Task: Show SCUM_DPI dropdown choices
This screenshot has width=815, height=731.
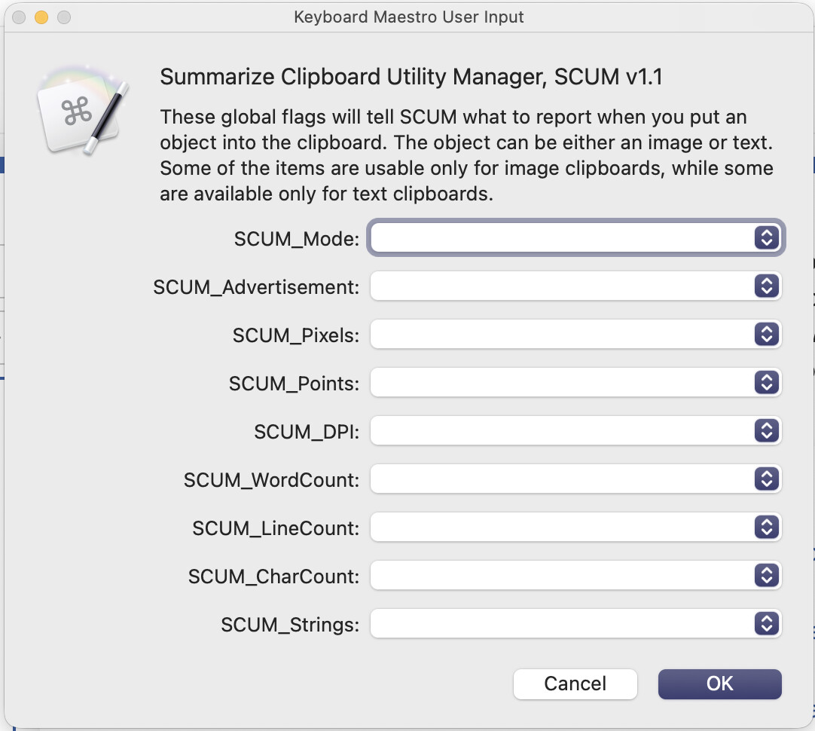Action: coord(765,431)
